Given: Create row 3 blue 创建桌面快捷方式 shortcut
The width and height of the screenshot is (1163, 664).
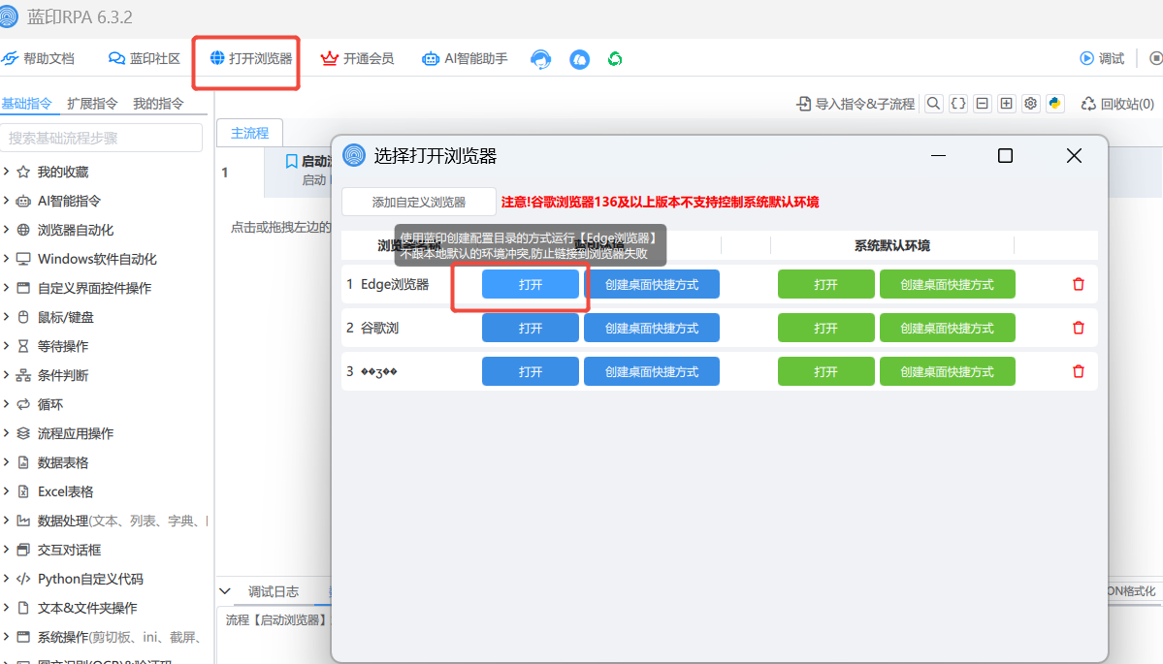Looking at the screenshot, I should [651, 371].
